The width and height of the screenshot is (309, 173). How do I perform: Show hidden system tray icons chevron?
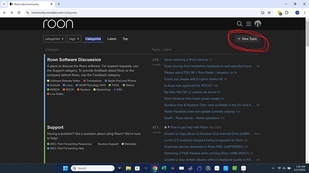click(x=273, y=168)
